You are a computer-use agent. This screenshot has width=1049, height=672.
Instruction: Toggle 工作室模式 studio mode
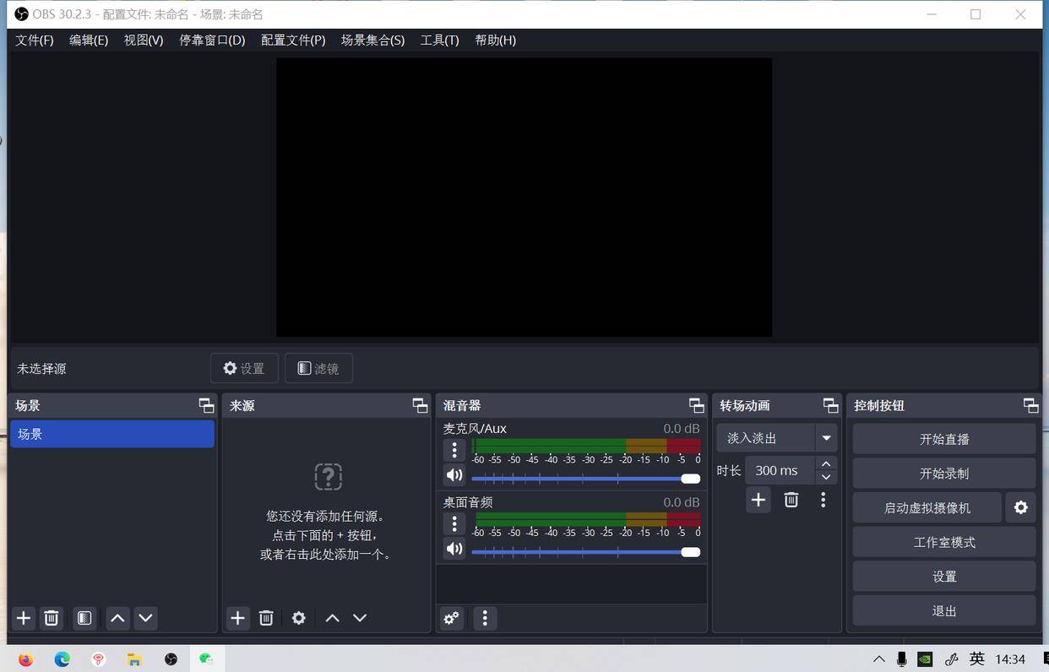943,542
